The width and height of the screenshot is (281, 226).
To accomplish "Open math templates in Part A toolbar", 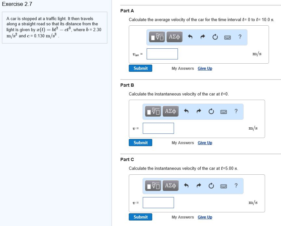I will pos(157,37).
